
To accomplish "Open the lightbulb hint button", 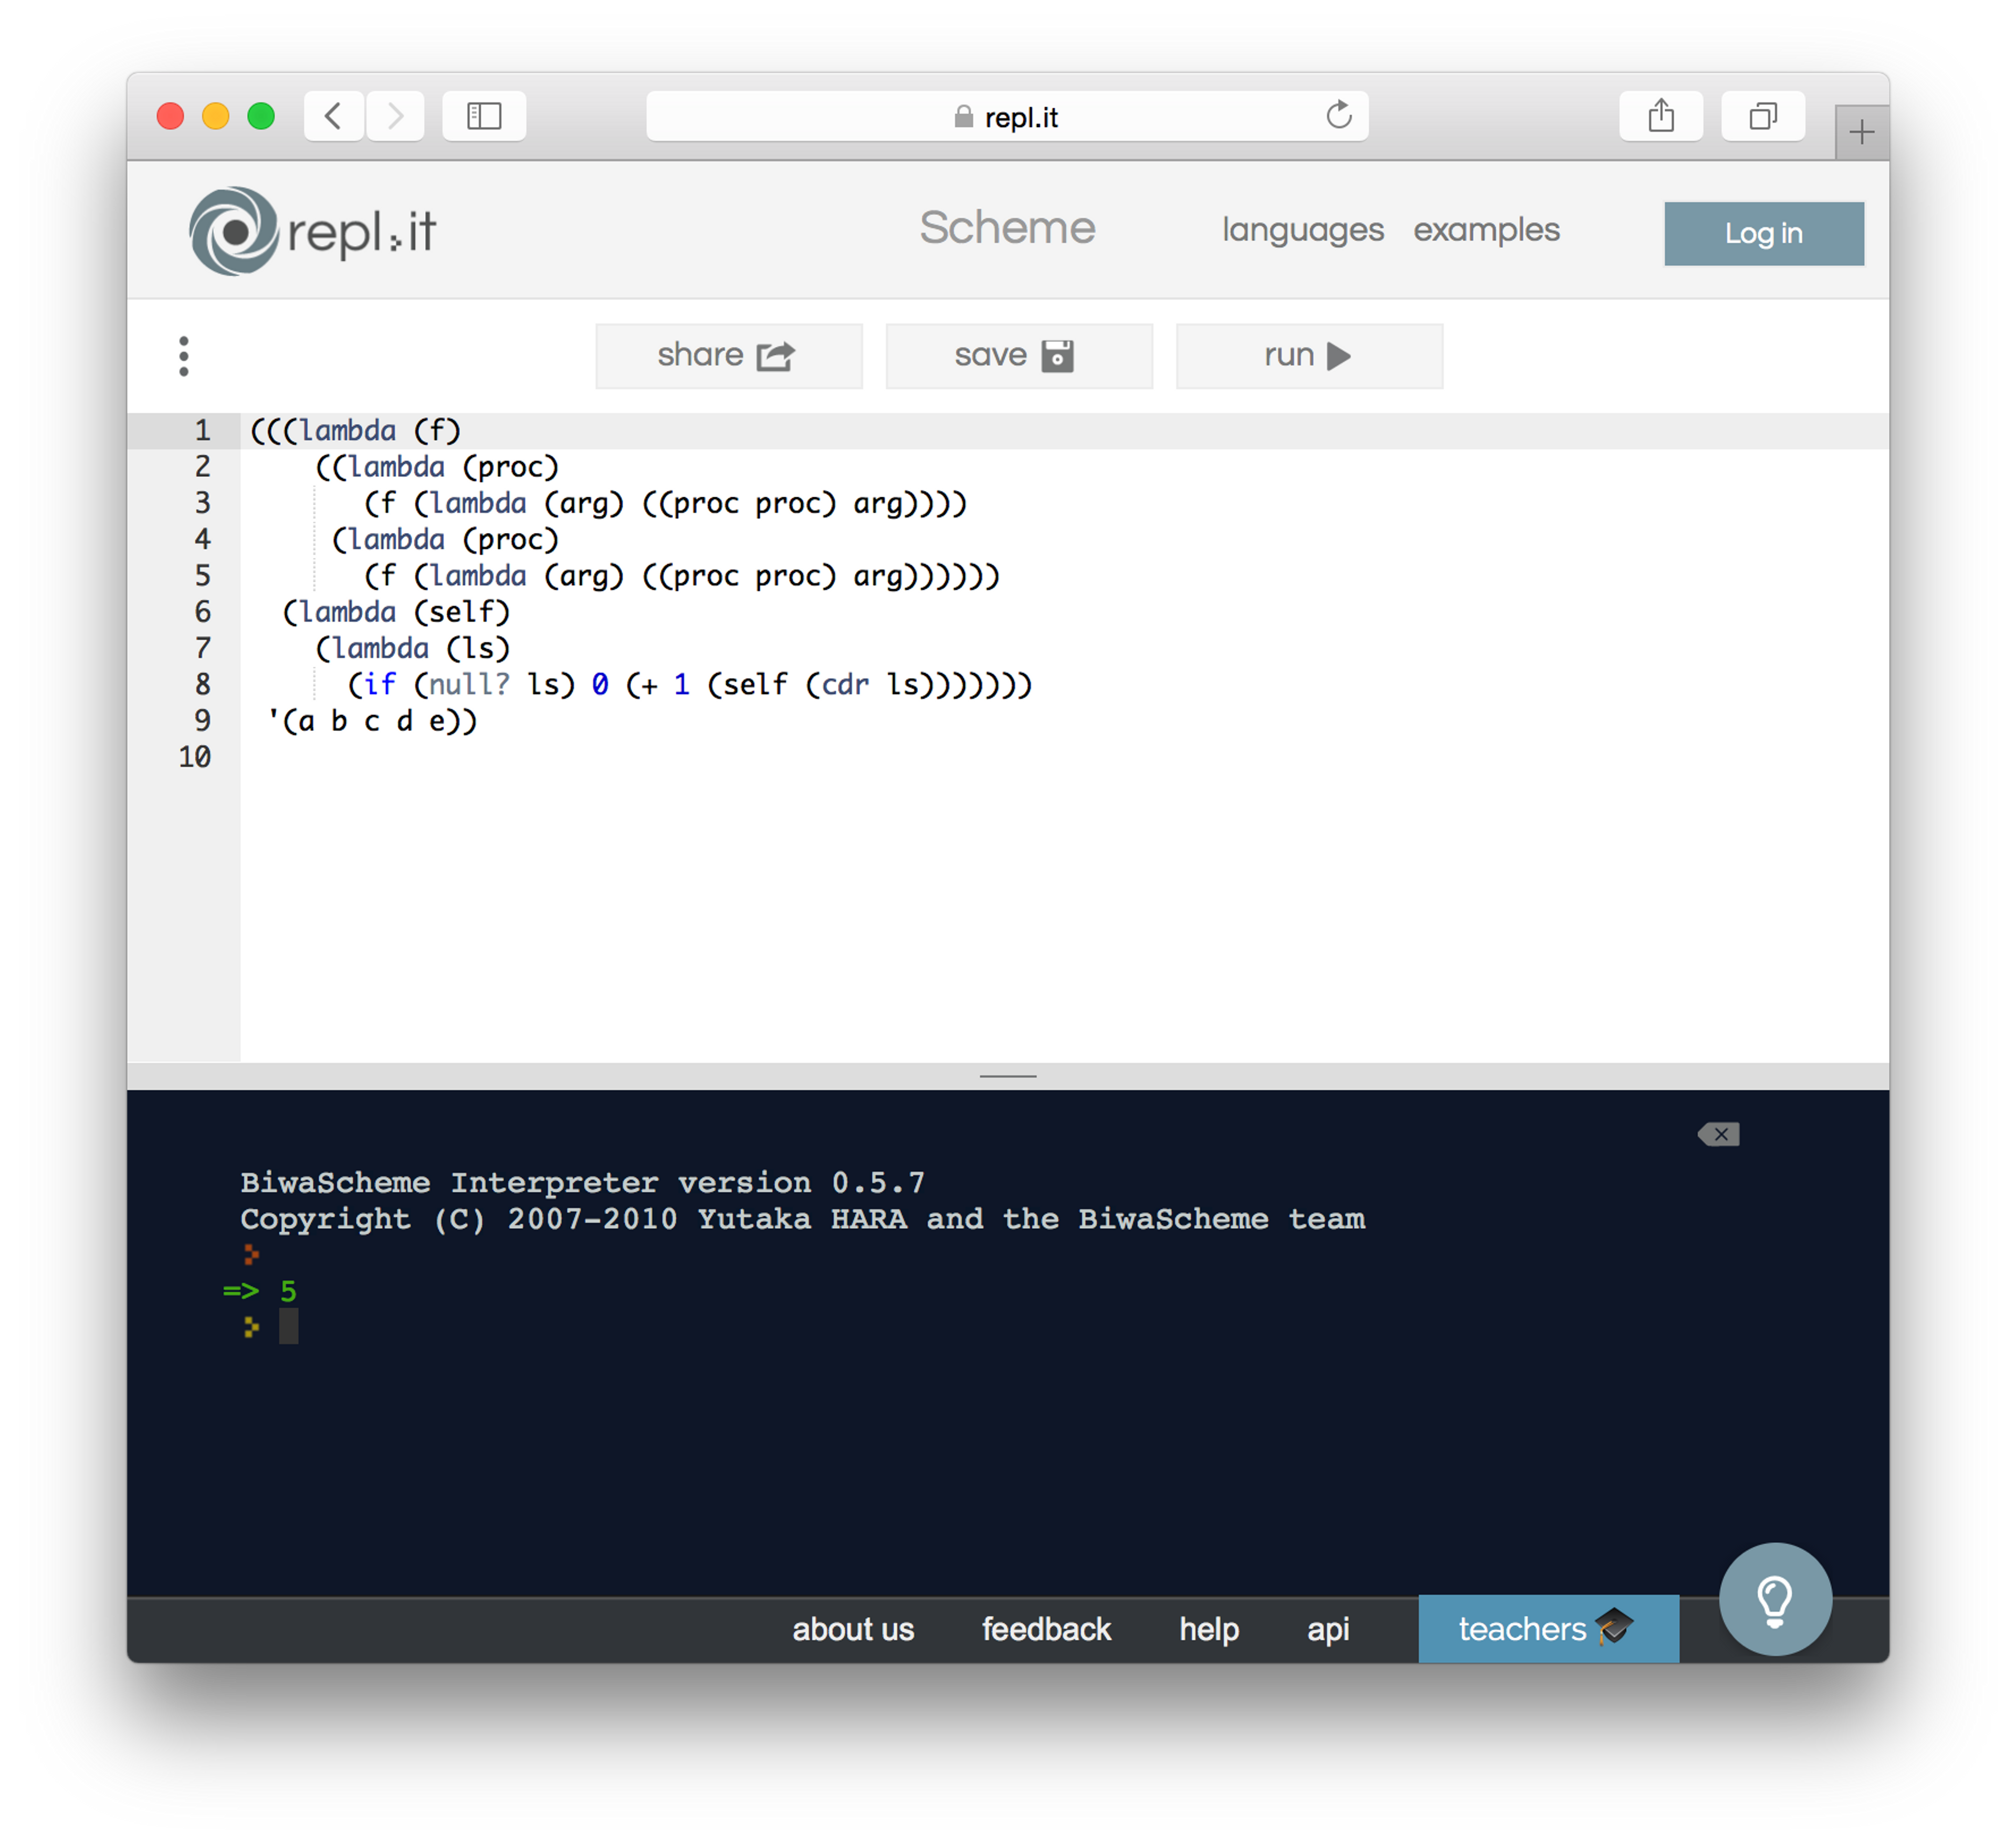I will pyautogui.click(x=1775, y=1599).
